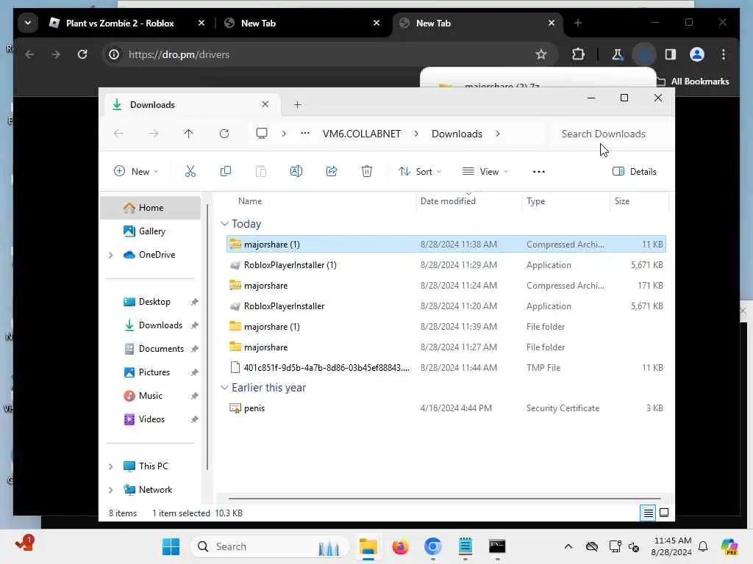Collapse the Today group
Screen dimensions: 753x564
(224, 224)
